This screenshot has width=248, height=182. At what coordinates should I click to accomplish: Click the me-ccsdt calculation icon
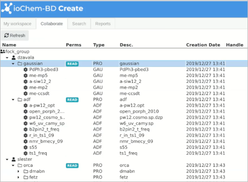pos(25,94)
